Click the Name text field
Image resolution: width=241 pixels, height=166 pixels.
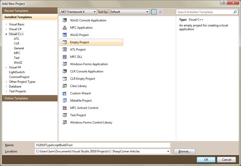[x=102, y=145]
